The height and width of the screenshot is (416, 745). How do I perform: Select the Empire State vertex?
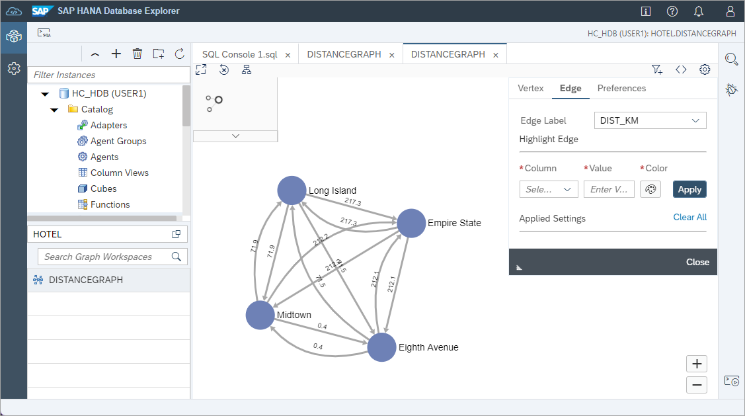(x=411, y=223)
